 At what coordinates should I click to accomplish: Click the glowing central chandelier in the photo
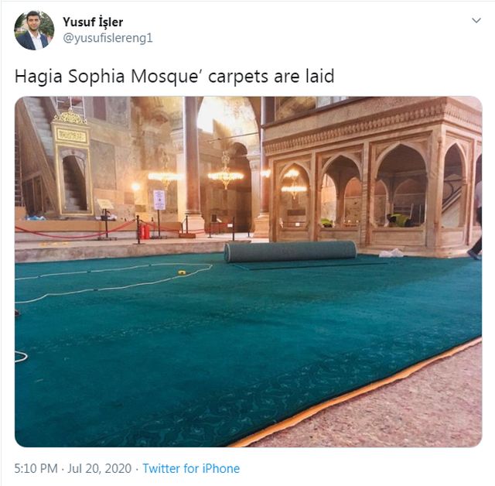[x=225, y=172]
